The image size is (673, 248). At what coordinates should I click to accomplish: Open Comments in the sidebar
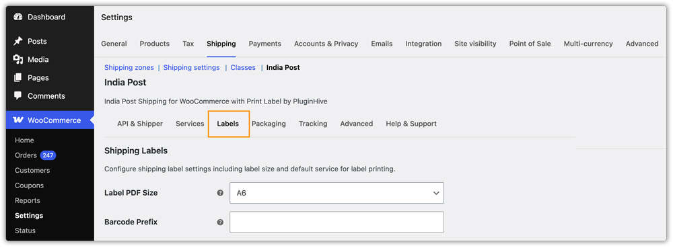[x=46, y=96]
